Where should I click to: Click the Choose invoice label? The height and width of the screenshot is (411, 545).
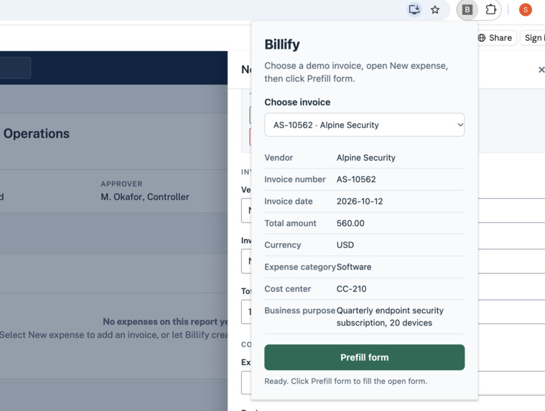(297, 102)
